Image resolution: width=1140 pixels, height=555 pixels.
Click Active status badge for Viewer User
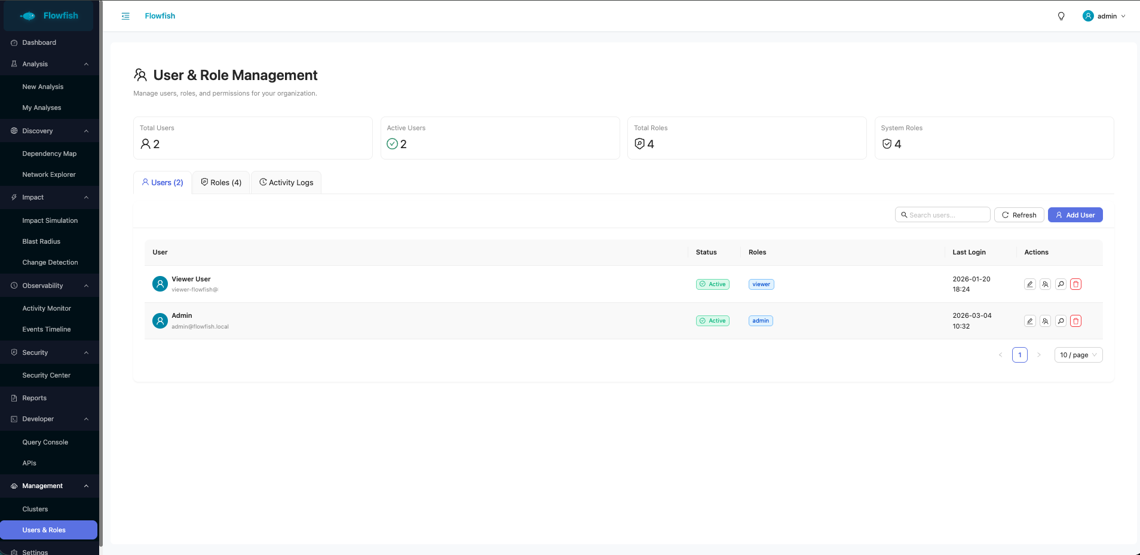(x=713, y=284)
